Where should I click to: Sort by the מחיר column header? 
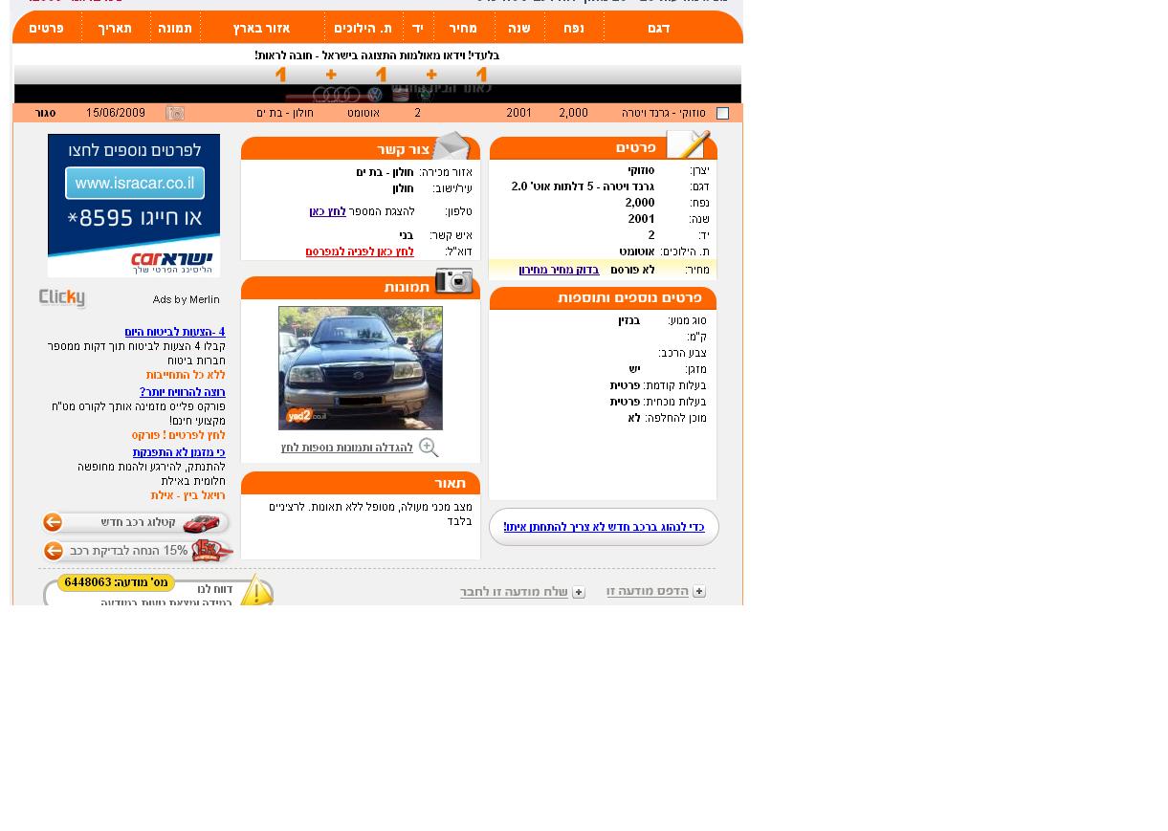pyautogui.click(x=463, y=29)
